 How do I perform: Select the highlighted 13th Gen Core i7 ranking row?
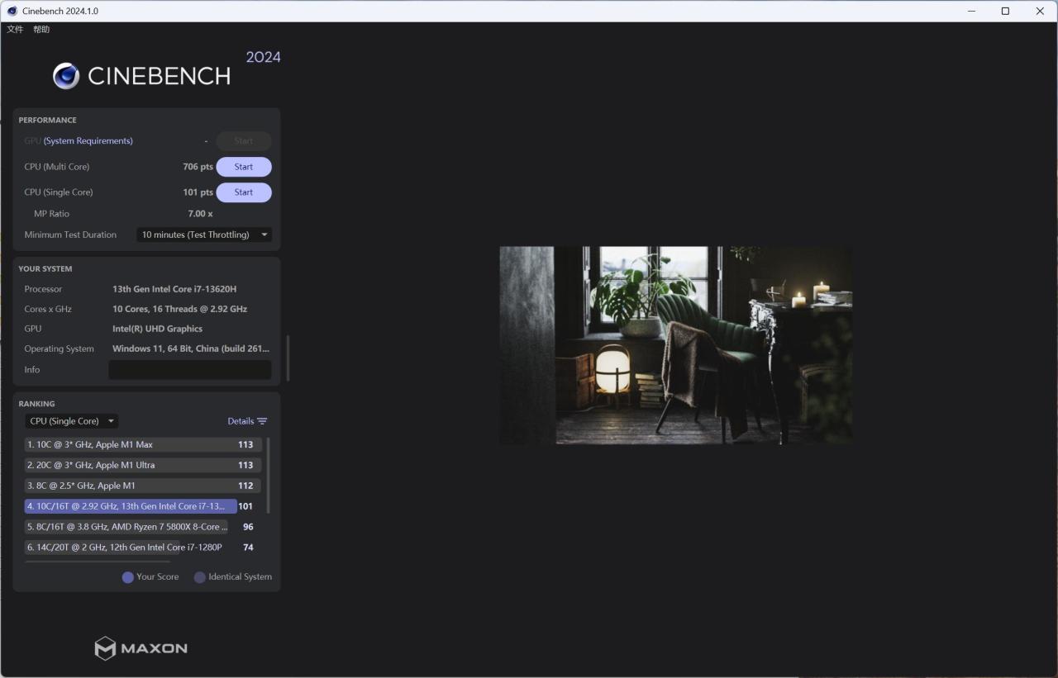pyautogui.click(x=131, y=506)
